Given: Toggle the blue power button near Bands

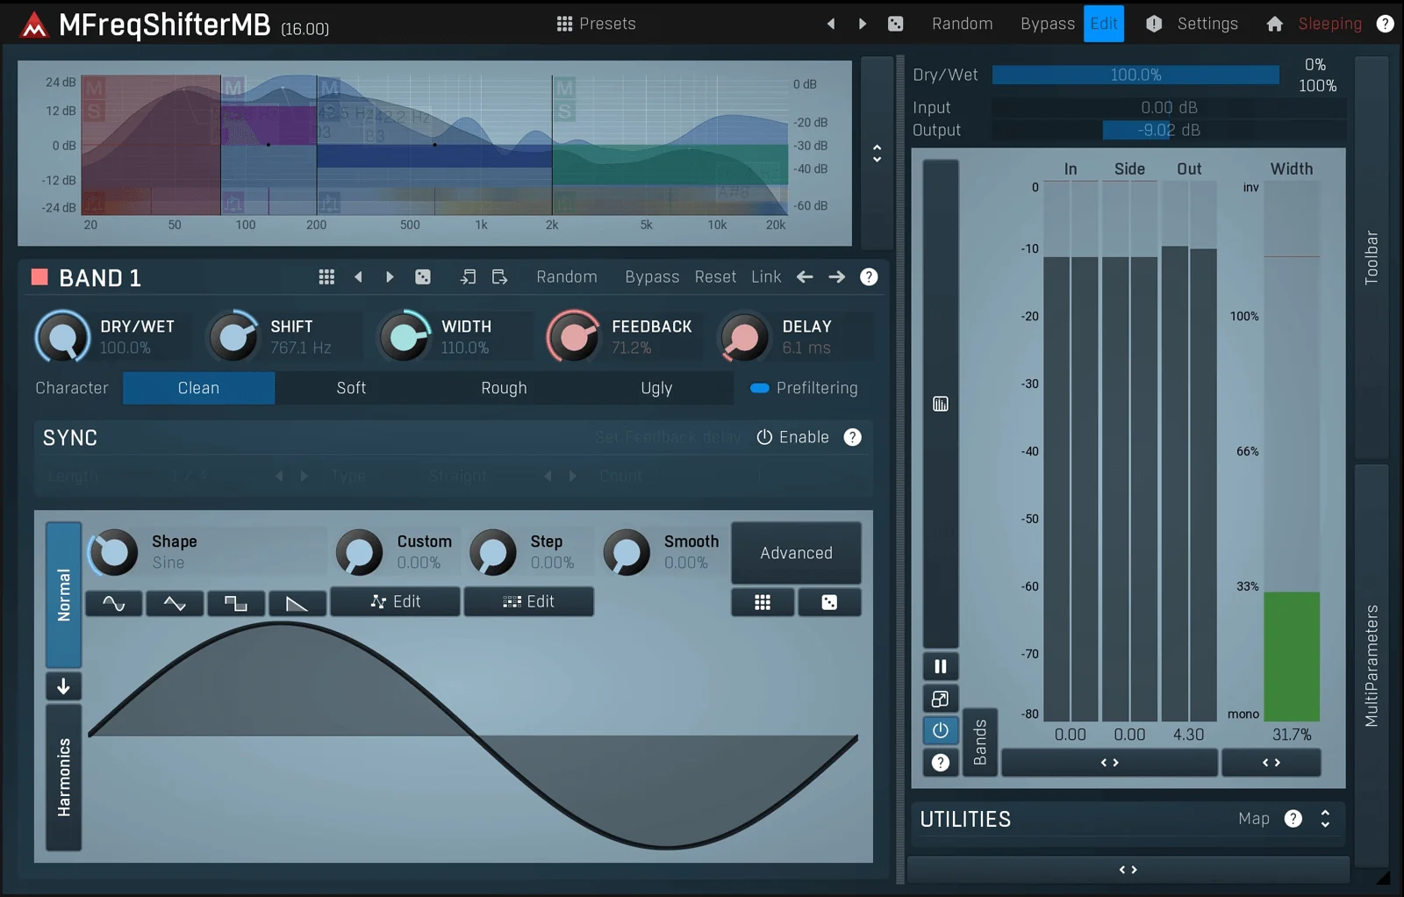Looking at the screenshot, I should coord(940,730).
